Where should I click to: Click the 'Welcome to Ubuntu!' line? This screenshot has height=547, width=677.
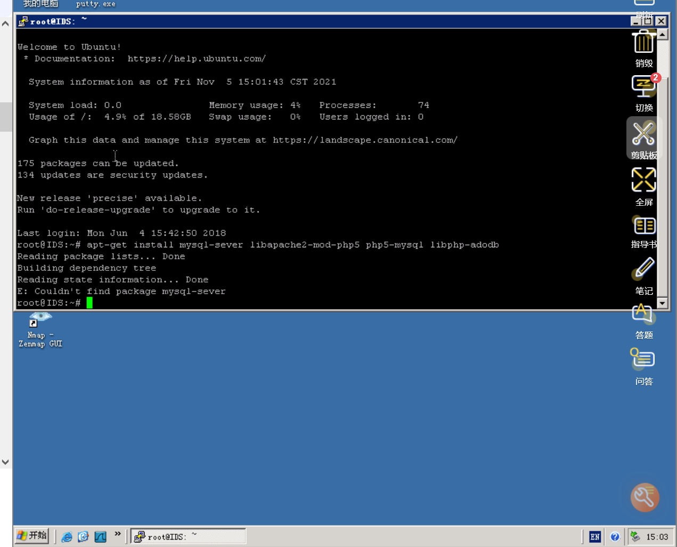point(69,47)
